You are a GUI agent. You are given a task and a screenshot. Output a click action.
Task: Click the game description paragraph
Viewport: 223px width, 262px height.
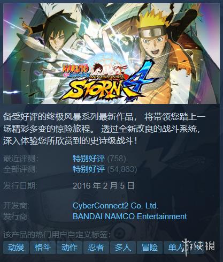104,129
